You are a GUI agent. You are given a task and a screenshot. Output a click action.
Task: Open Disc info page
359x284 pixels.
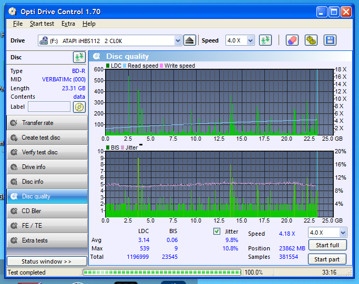47,182
